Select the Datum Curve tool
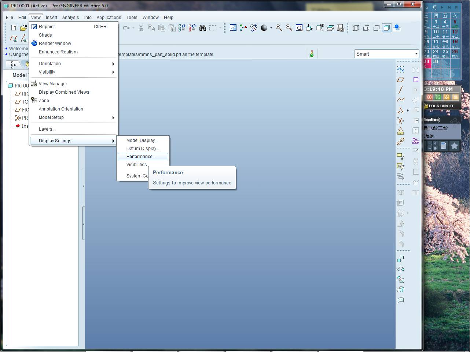 point(400,100)
